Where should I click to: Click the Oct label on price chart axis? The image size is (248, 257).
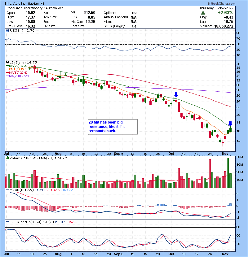[x=171, y=154]
